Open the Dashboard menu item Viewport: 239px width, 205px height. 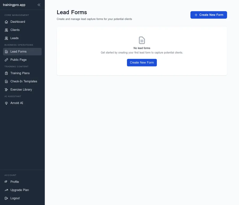(x=18, y=22)
